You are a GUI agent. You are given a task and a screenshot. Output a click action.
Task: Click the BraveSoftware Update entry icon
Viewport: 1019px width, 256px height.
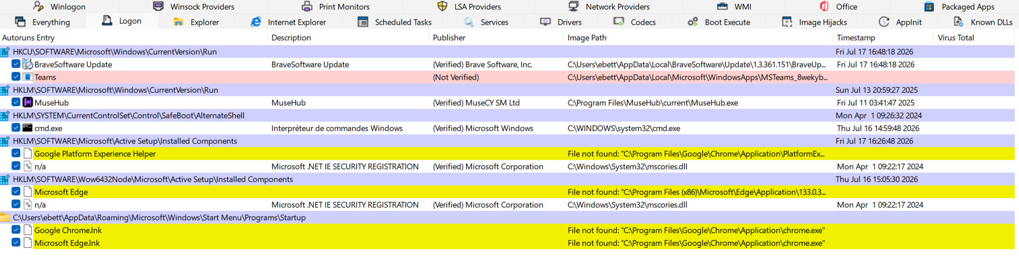click(28, 64)
